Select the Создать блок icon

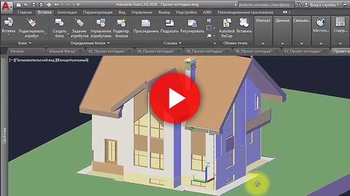59,23
